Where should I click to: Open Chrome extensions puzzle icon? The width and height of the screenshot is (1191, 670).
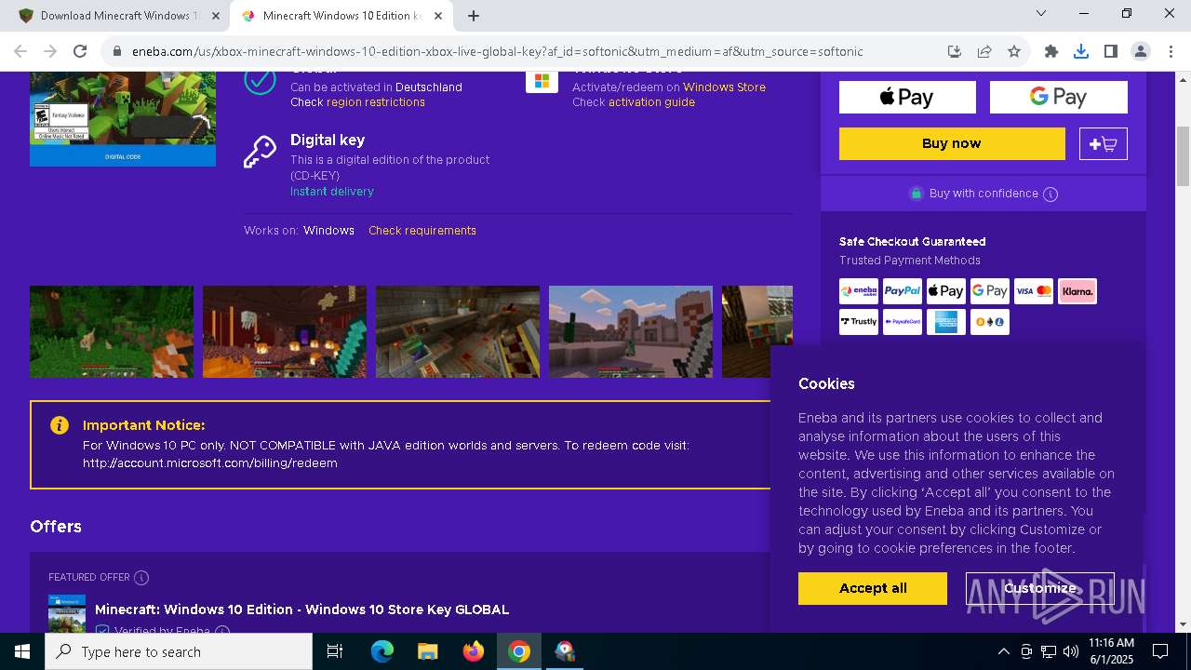click(1051, 51)
